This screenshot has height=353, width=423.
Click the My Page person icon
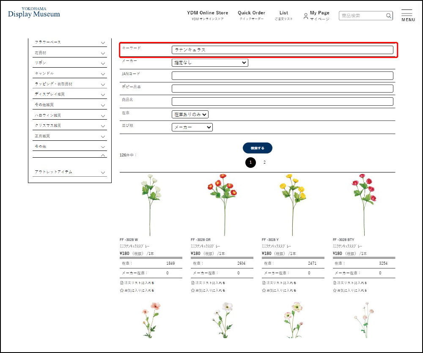(x=306, y=16)
